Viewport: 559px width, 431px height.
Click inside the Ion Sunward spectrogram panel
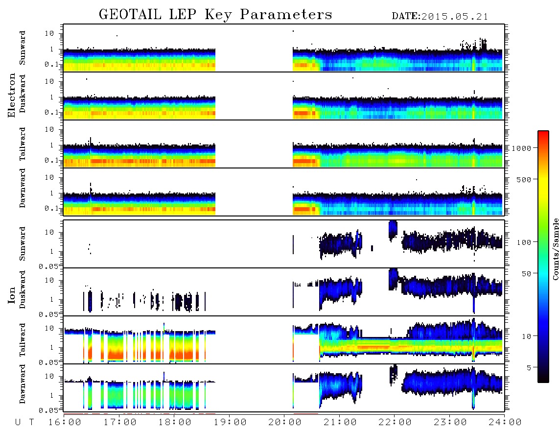coord(284,244)
